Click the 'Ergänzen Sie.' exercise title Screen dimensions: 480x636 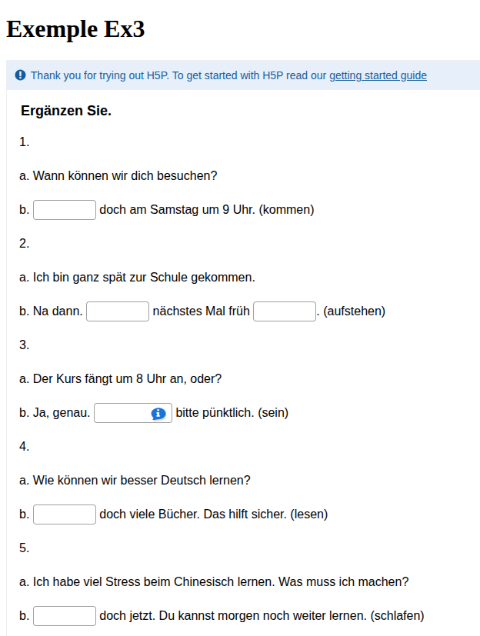click(66, 111)
